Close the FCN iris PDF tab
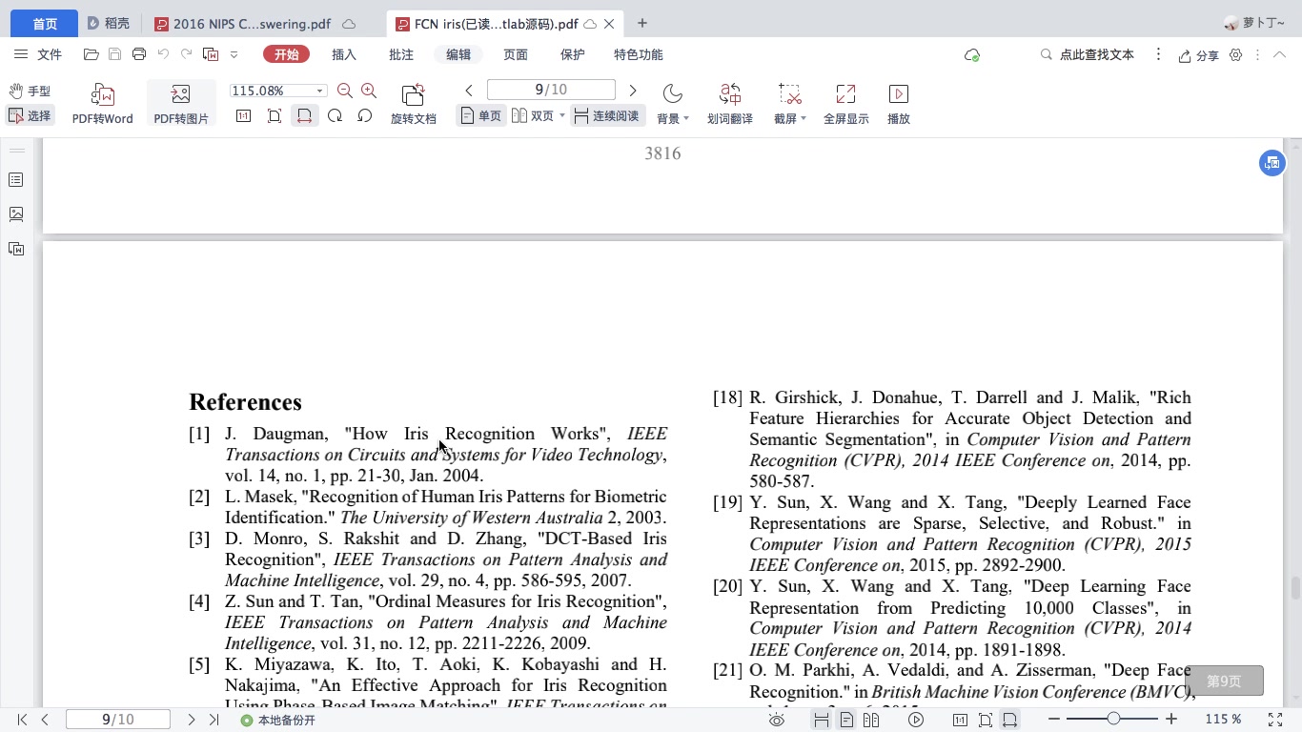1302x732 pixels. point(609,24)
